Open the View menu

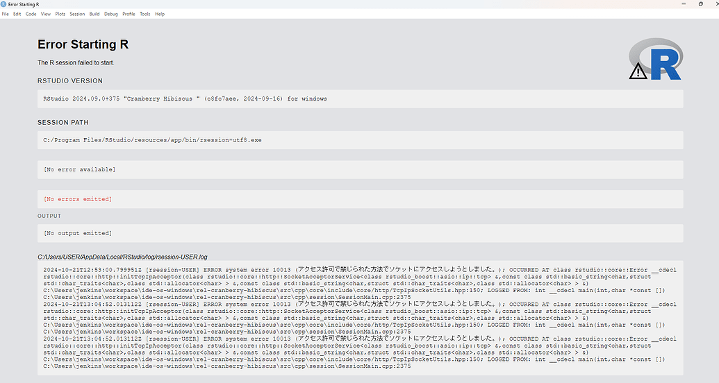(46, 14)
